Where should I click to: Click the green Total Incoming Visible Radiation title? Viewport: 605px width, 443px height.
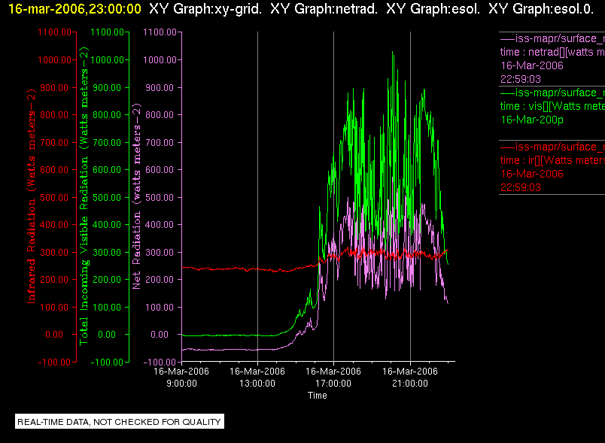coord(84,196)
